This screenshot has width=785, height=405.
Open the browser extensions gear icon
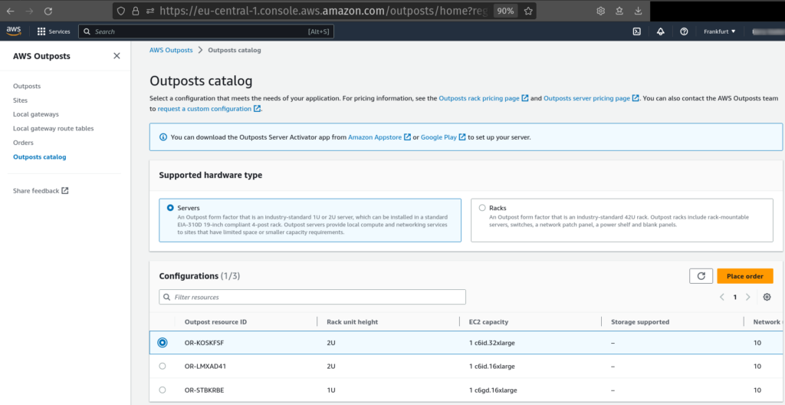coord(601,11)
